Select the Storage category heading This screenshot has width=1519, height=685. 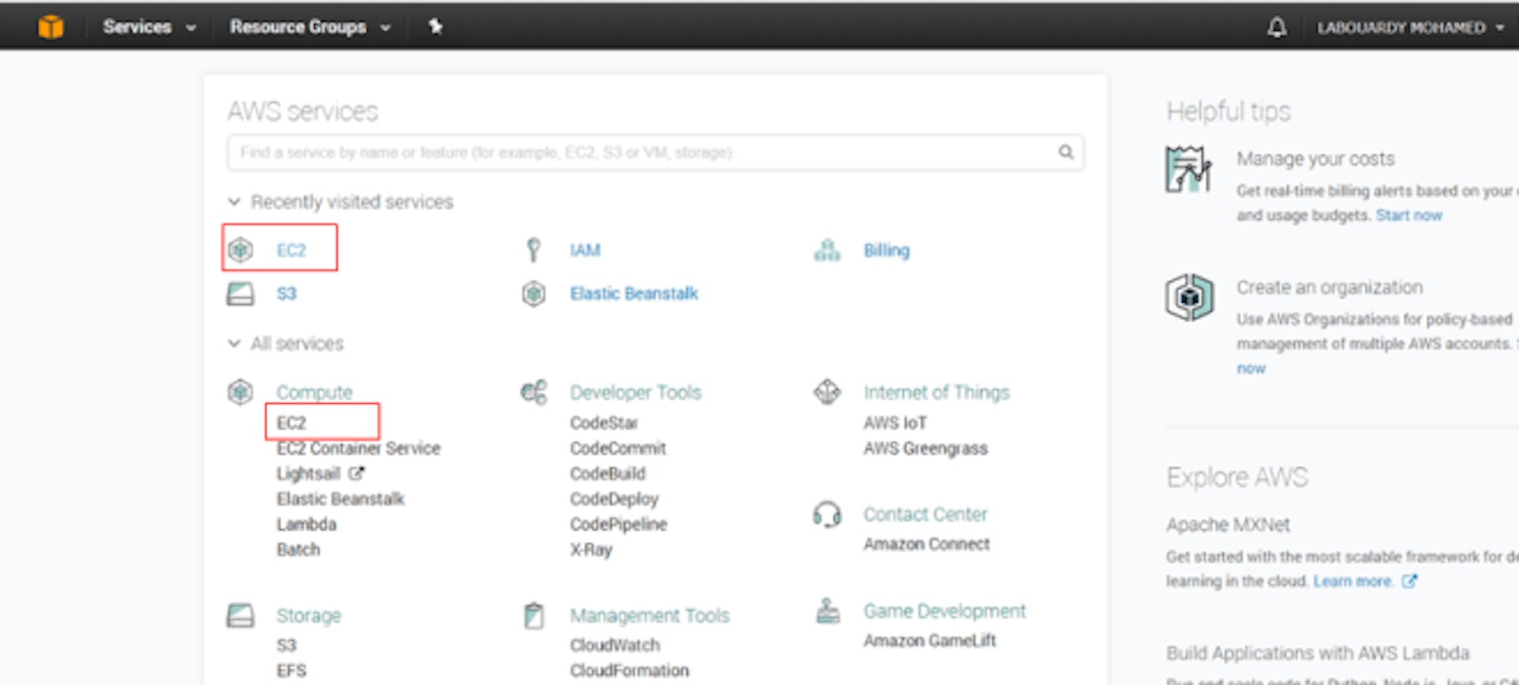coord(309,615)
